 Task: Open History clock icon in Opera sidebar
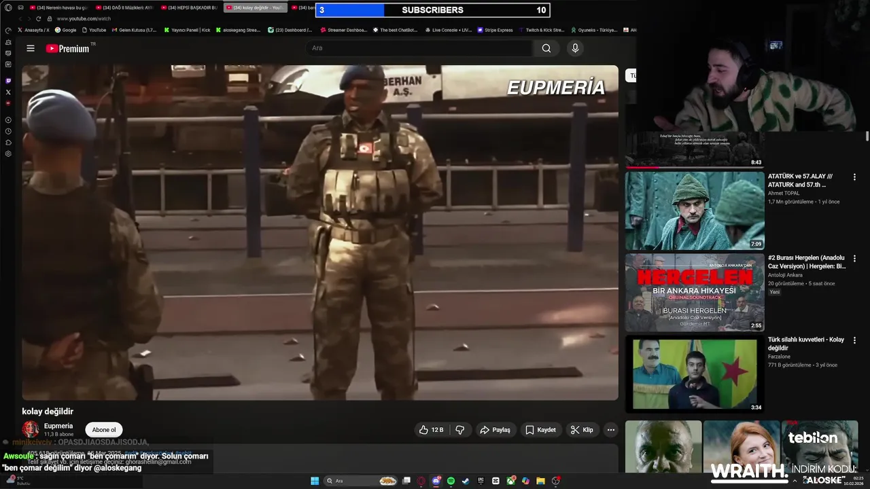click(x=8, y=131)
